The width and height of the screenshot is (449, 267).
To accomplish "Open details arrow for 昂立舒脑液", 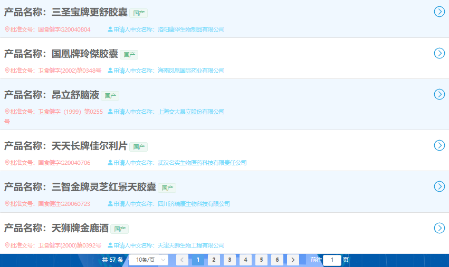I will click(x=440, y=94).
